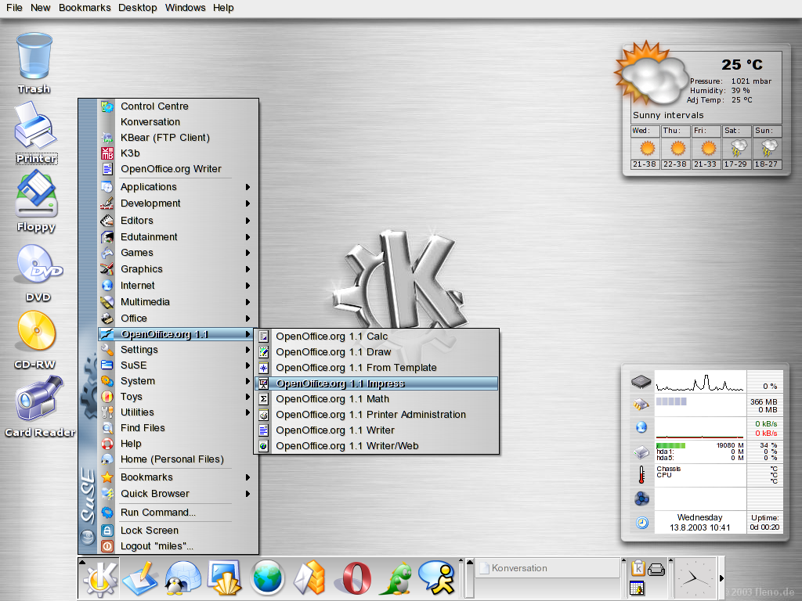The image size is (802, 601).
Task: Open the monitor with shell panel icon
Action: pos(224,578)
